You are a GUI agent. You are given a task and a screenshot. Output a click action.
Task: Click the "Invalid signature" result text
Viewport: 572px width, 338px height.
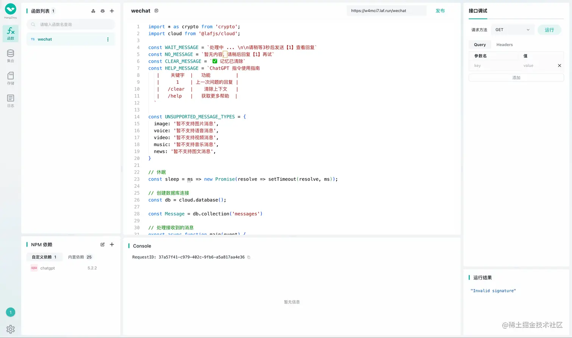[493, 291]
